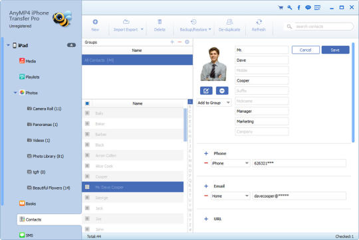
Task: Add a new group with the plus icon
Action: 172,42
